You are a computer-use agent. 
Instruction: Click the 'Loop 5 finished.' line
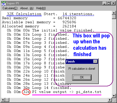click(38, 51)
